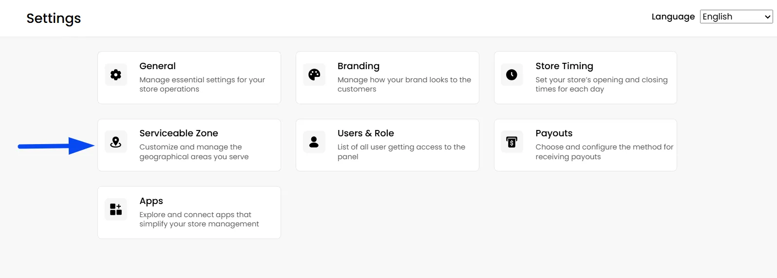
Task: Click 'Choose and configure the method' description
Action: (604, 151)
